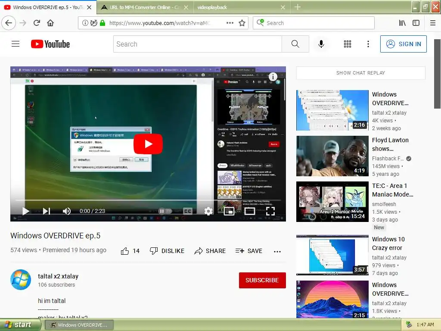
Task: Click the system tray icon near the clock
Action: click(409, 325)
